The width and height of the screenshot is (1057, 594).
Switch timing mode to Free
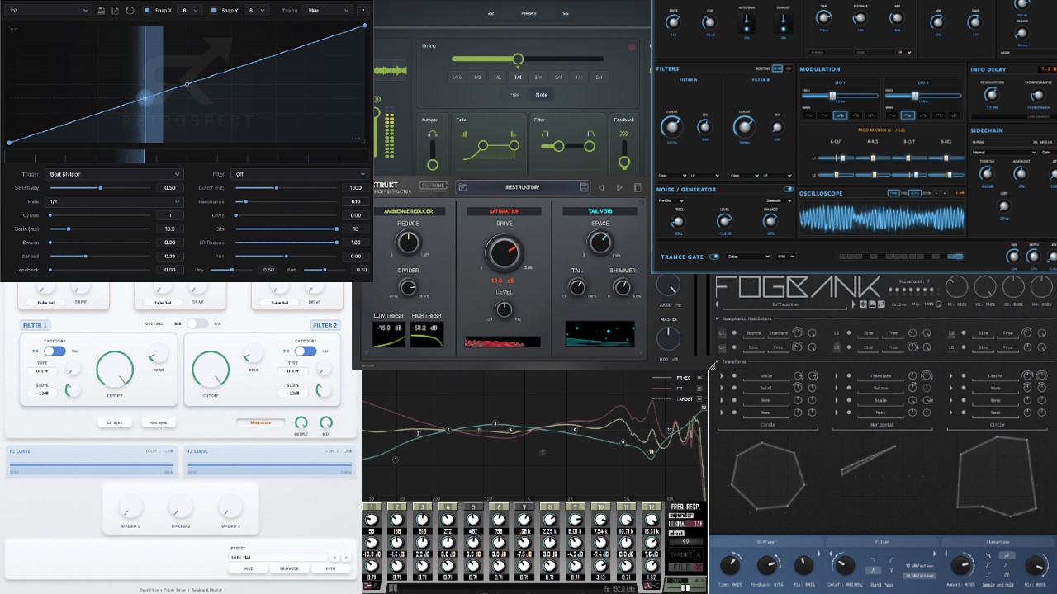coord(514,95)
